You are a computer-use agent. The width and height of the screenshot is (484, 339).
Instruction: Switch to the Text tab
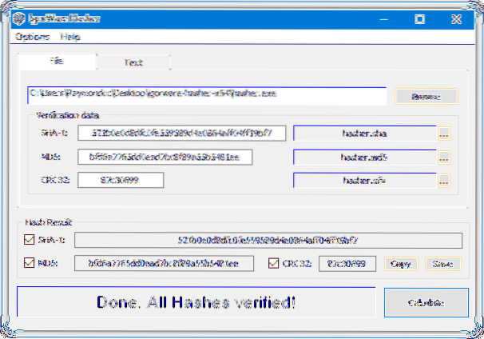(133, 62)
